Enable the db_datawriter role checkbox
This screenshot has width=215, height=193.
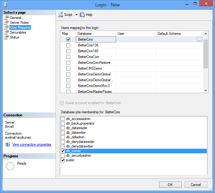63,133
